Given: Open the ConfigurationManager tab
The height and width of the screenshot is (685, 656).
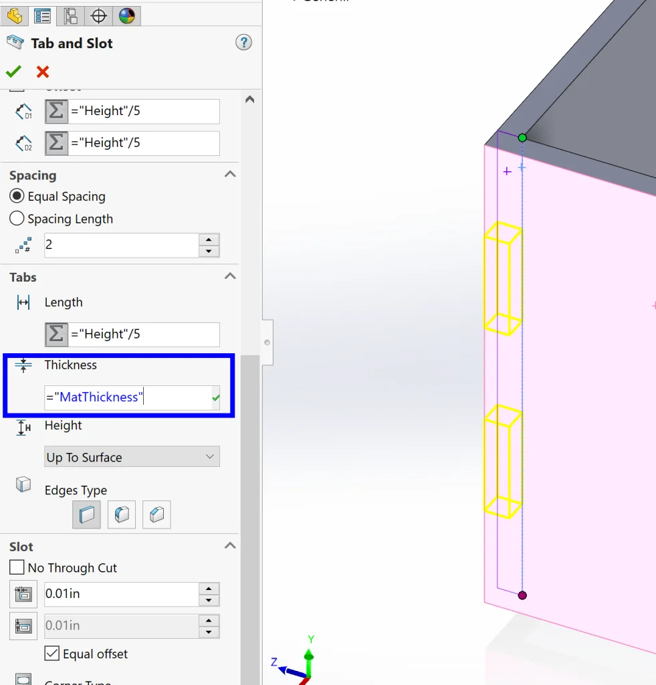Looking at the screenshot, I should tap(70, 16).
